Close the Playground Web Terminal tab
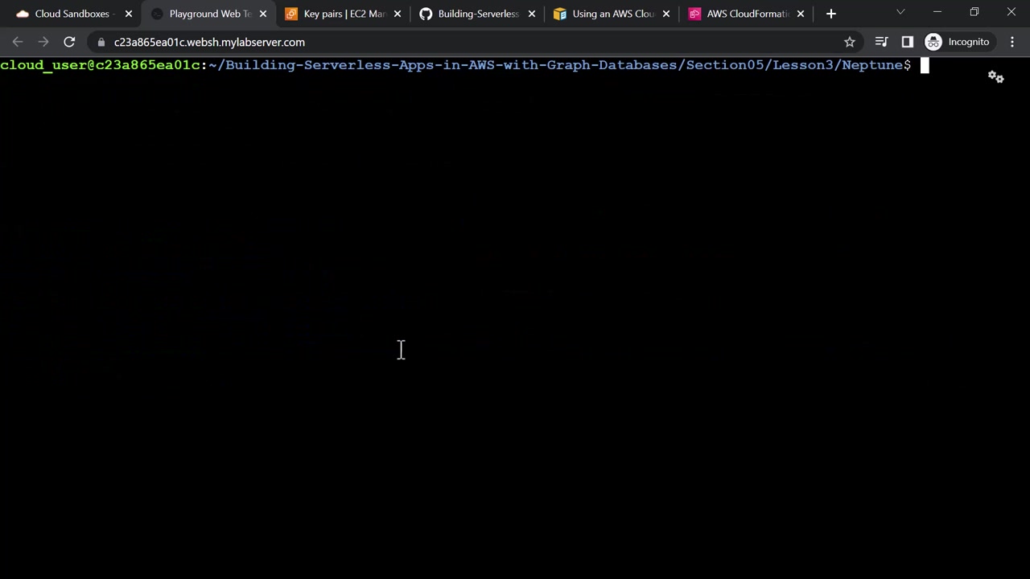Screen dimensions: 1030x579 click(262, 14)
